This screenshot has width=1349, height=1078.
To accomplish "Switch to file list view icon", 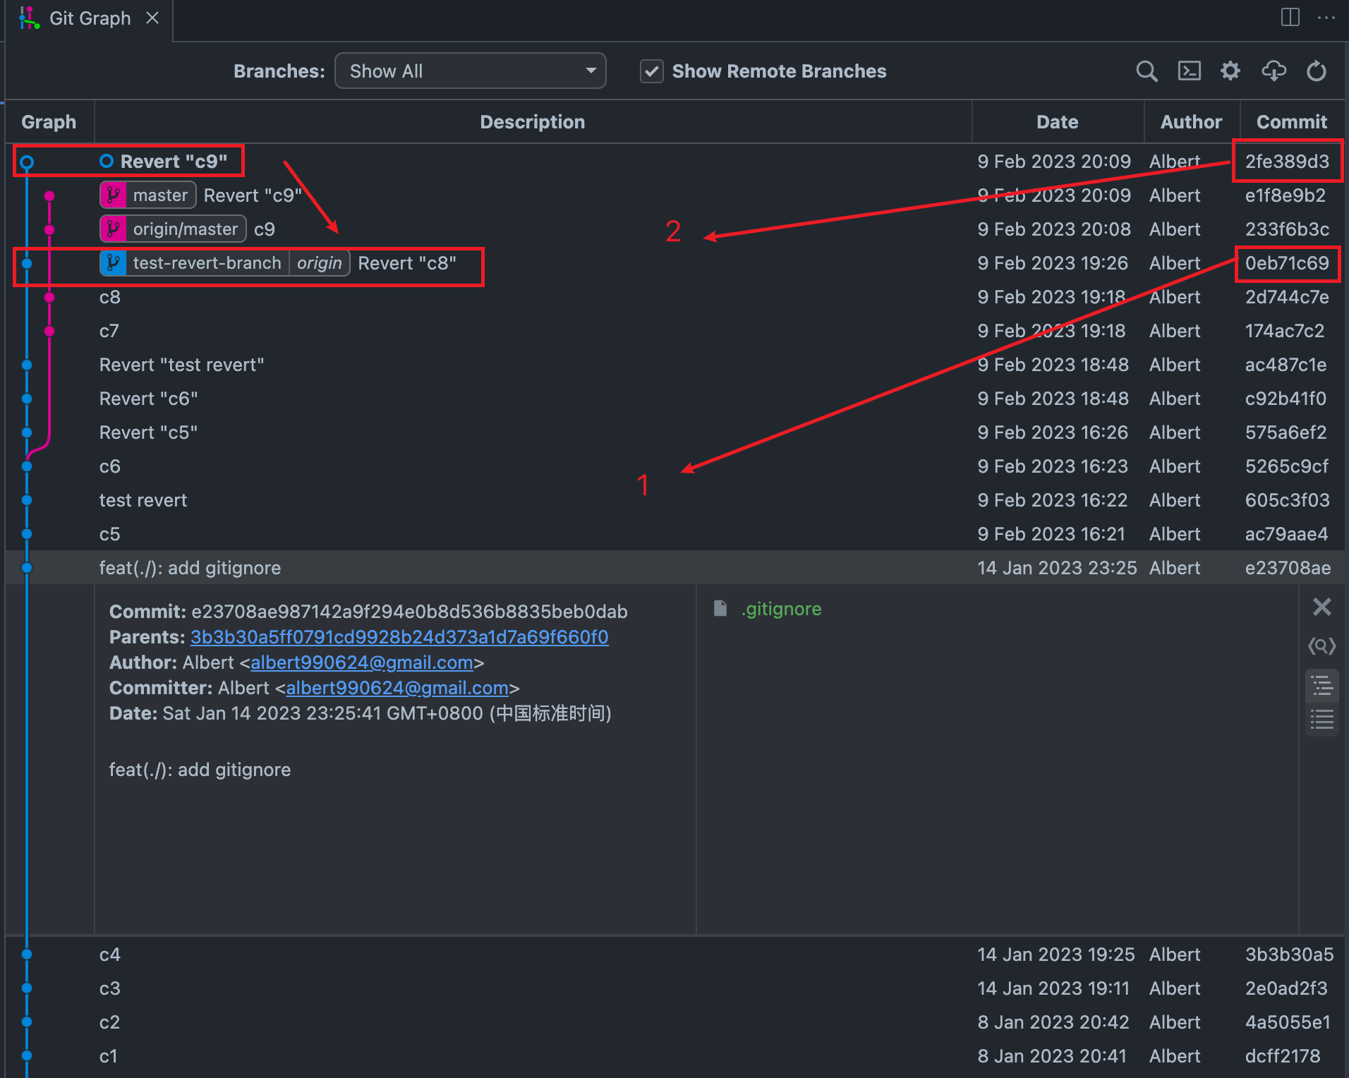I will coord(1321,720).
